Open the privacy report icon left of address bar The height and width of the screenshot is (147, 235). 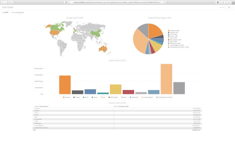click(x=66, y=2)
